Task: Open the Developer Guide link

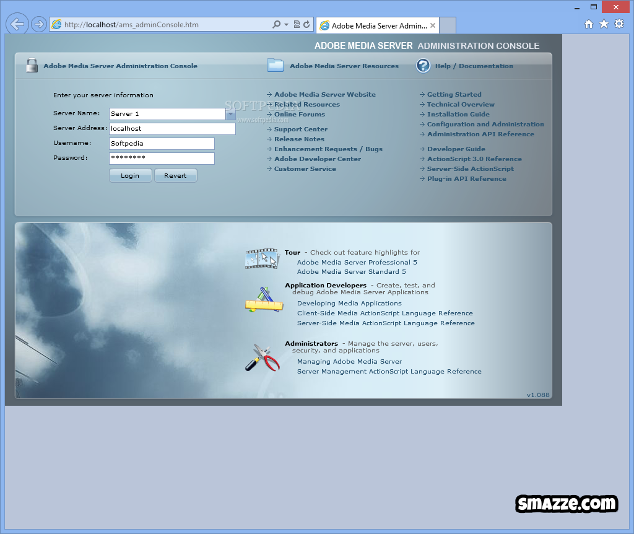Action: pos(456,149)
